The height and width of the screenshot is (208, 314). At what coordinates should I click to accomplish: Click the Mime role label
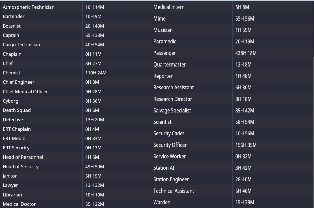159,19
